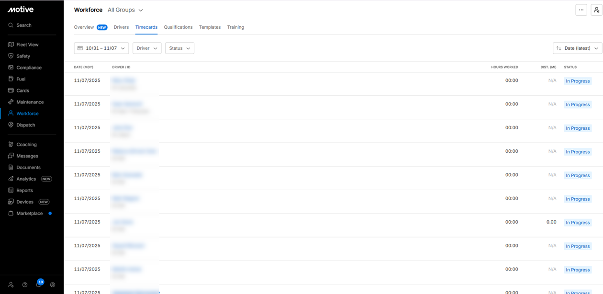The width and height of the screenshot is (603, 294).
Task: Switch to the Training tab
Action: [235, 27]
